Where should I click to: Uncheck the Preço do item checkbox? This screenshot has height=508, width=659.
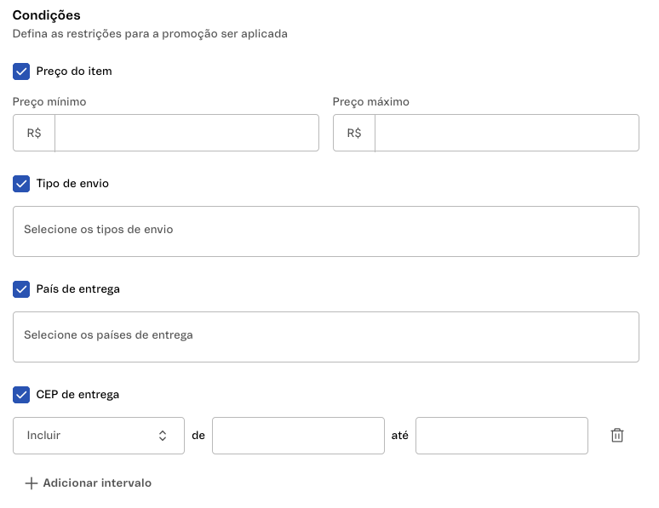[x=22, y=71]
